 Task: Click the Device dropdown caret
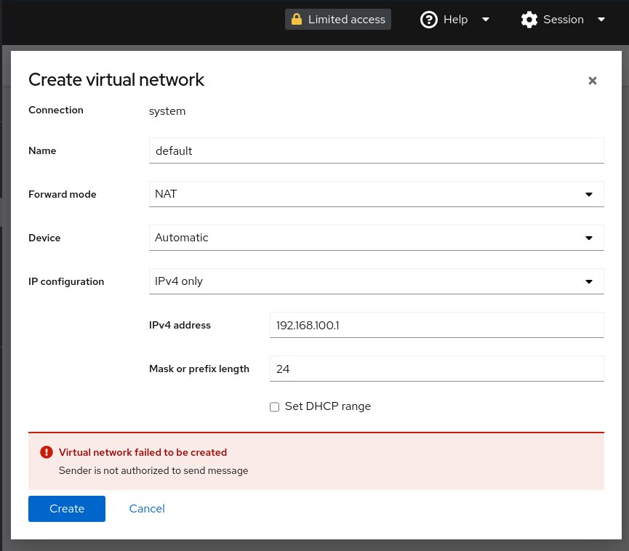tap(588, 238)
